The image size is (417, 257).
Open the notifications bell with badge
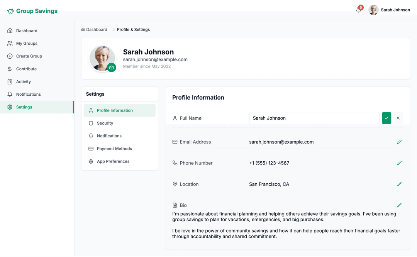pyautogui.click(x=358, y=10)
